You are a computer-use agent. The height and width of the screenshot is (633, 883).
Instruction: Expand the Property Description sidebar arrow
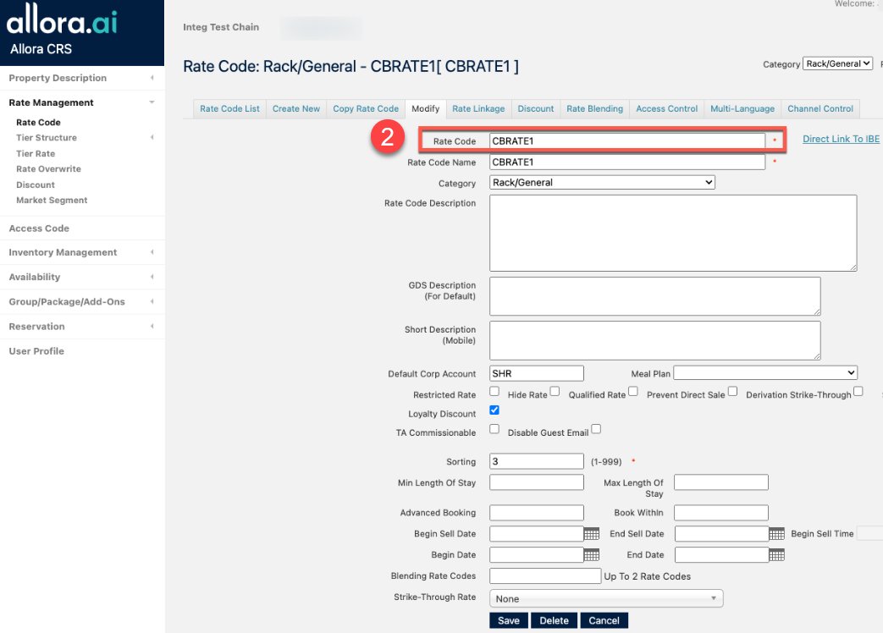coord(152,78)
